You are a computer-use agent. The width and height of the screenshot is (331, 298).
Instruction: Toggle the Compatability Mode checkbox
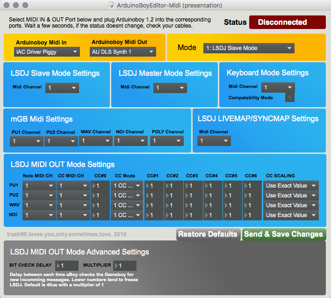(x=290, y=98)
